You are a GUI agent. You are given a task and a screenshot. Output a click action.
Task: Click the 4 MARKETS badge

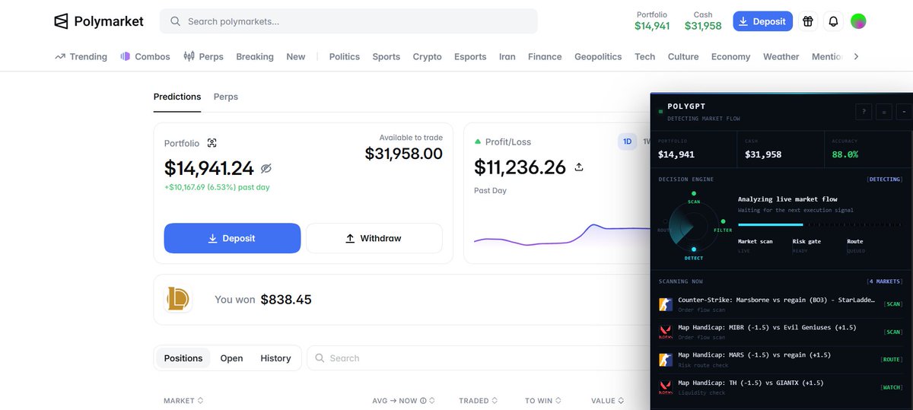coord(884,281)
